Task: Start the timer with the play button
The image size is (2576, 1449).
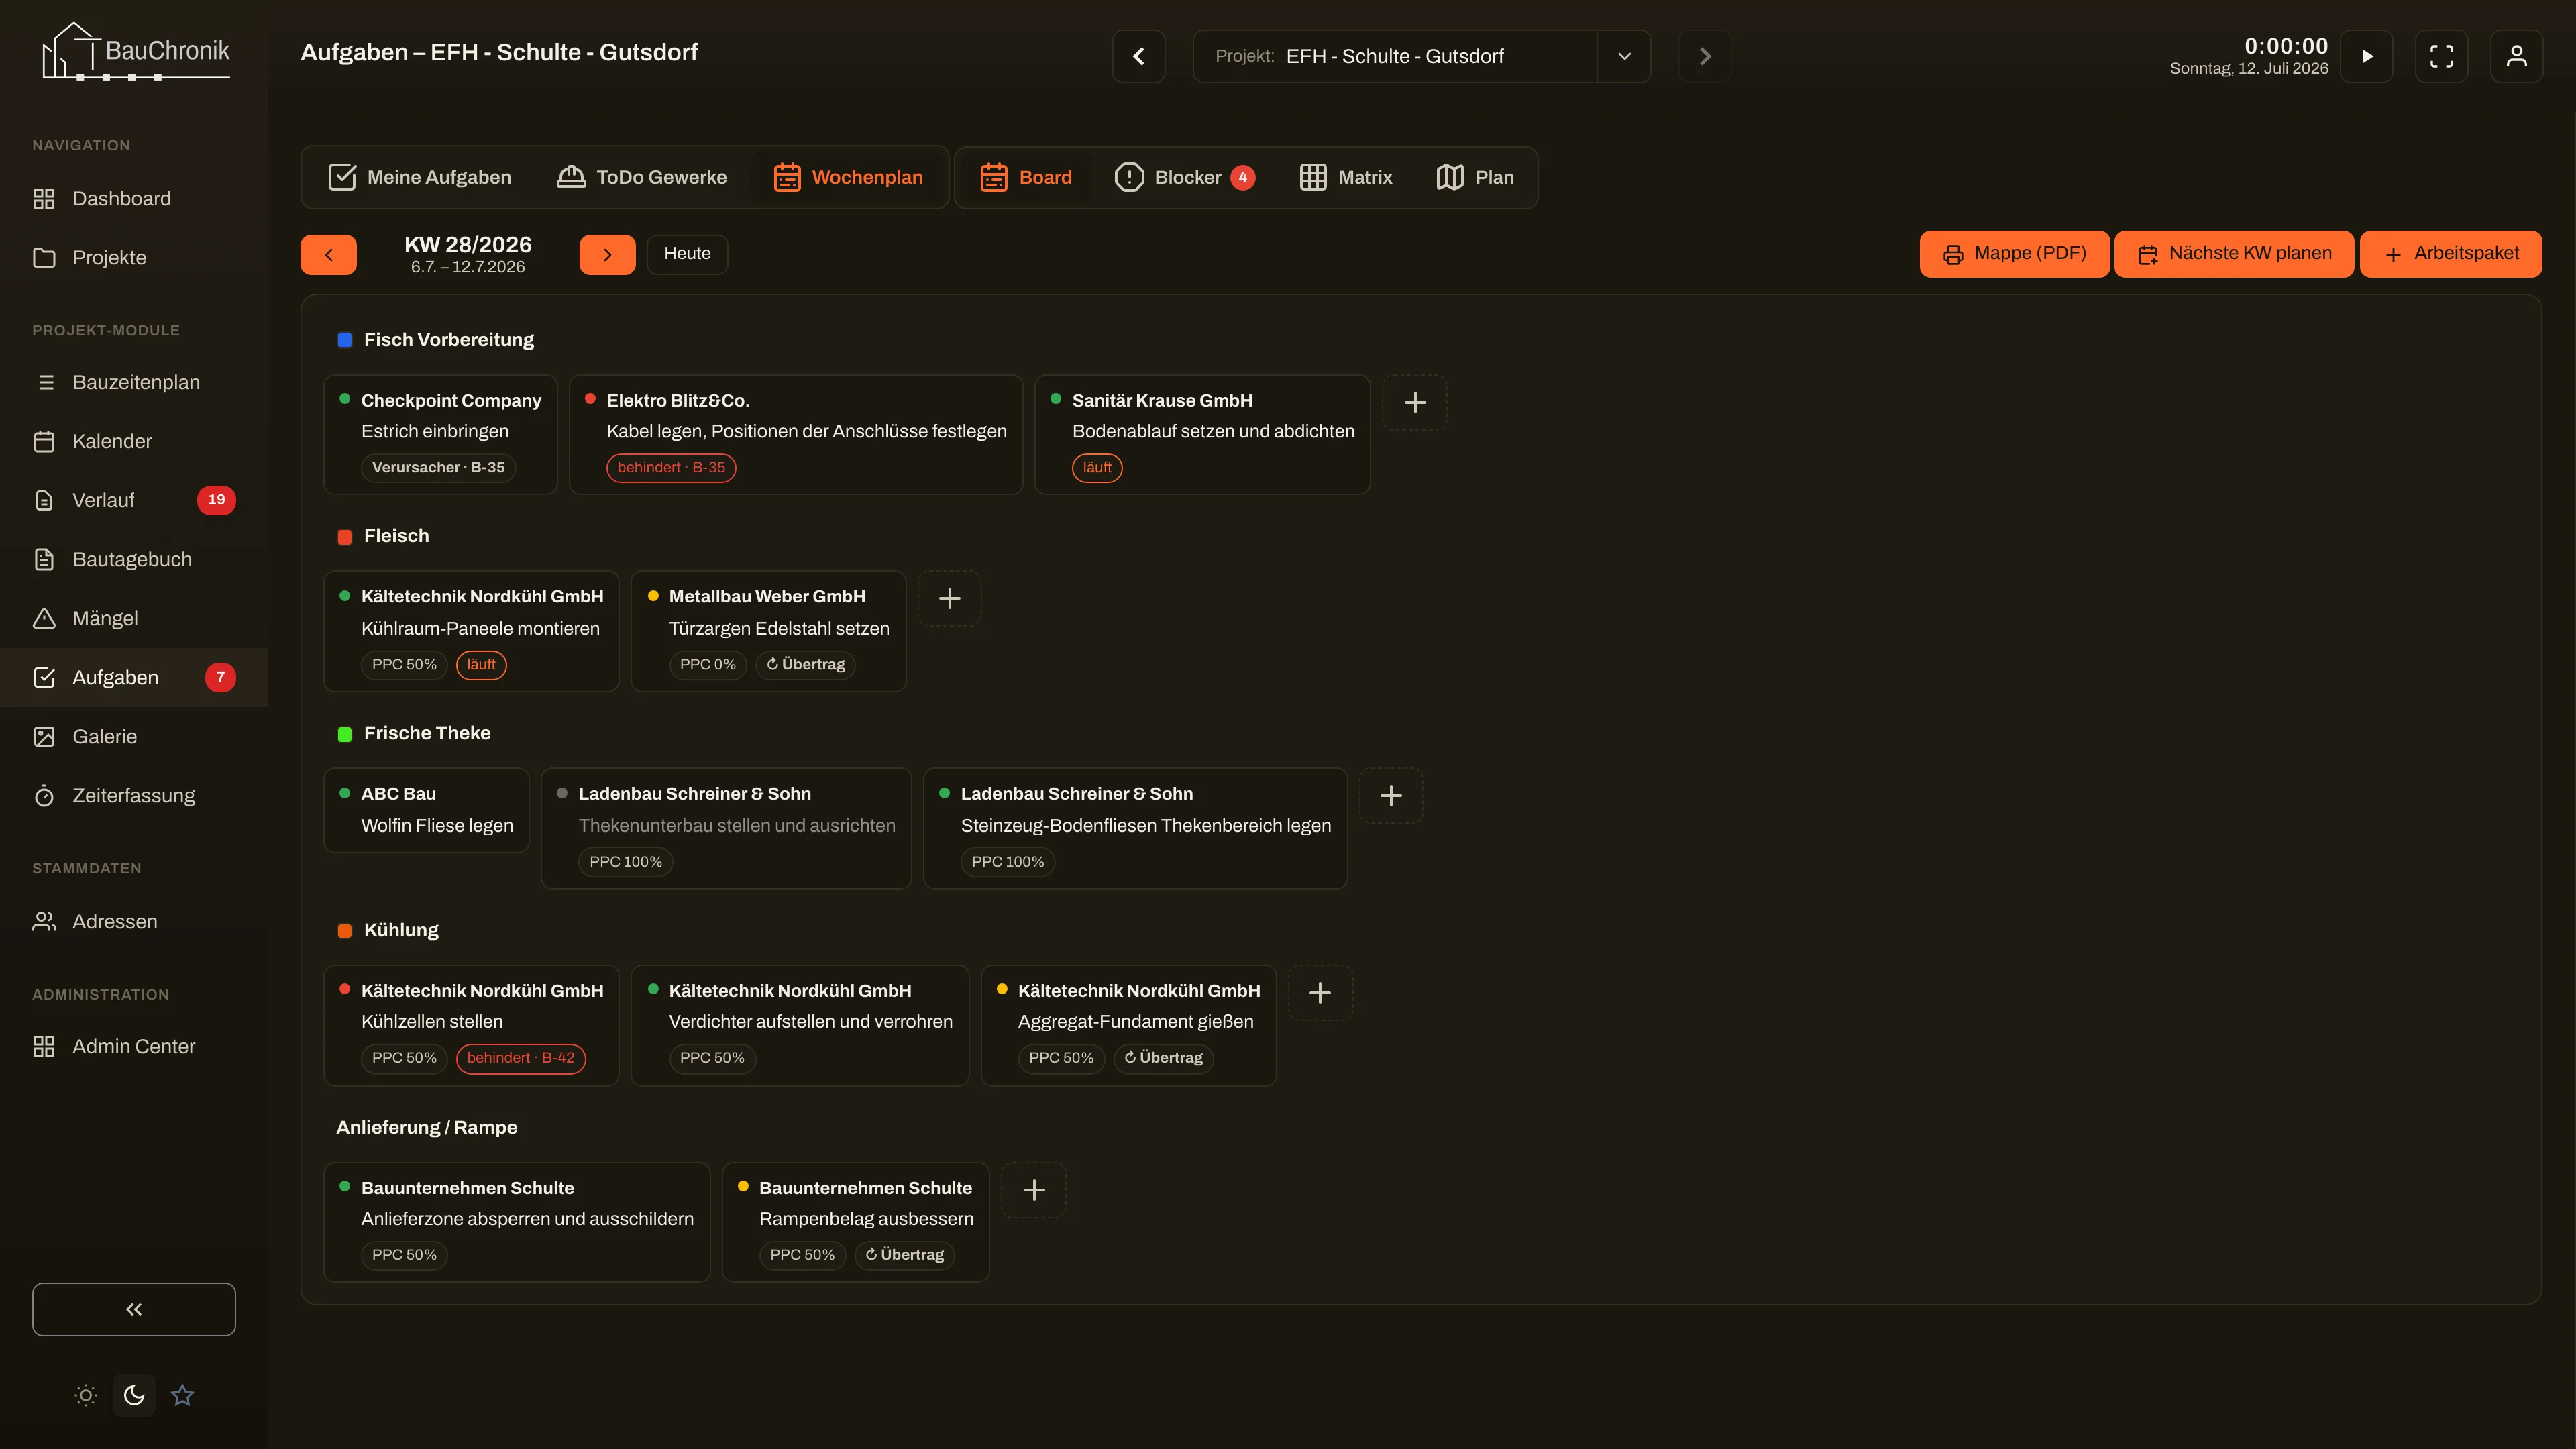Action: tap(2366, 56)
